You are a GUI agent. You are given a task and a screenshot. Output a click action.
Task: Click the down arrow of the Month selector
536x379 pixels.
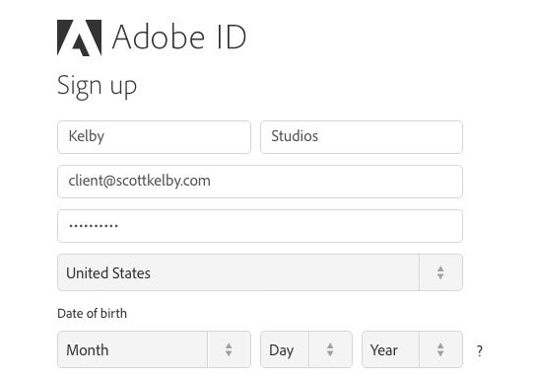tap(229, 353)
